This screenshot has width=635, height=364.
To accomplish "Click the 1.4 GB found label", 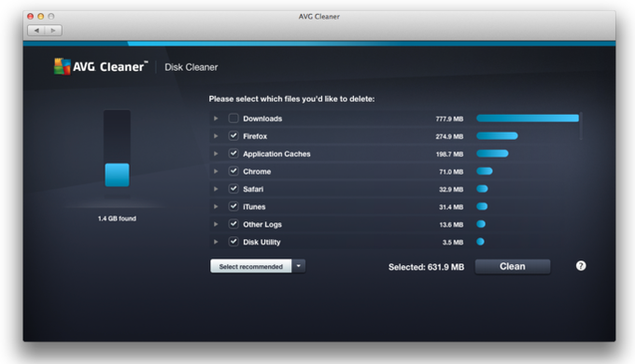I will 117,218.
